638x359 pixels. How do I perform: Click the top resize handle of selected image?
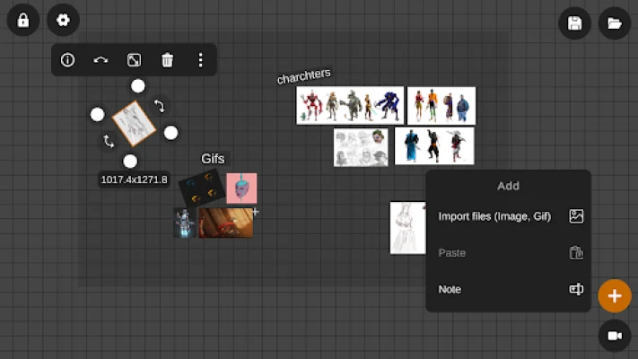coord(137,86)
